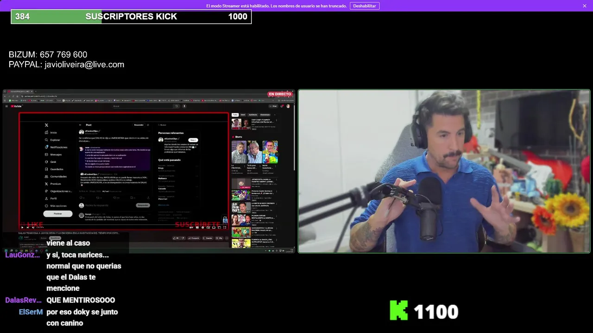This screenshot has height=333, width=593.
Task: Open Mensajes in X sidebar
Action: (x=53, y=154)
